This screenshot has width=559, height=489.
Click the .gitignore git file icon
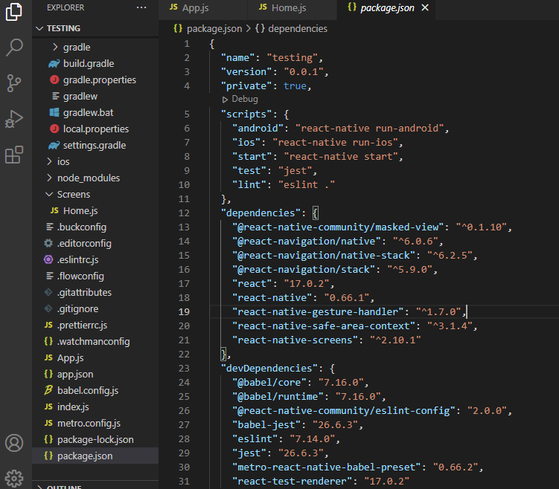click(48, 308)
